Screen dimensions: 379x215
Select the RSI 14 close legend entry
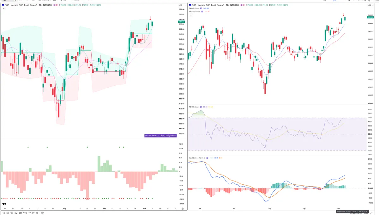[194, 107]
